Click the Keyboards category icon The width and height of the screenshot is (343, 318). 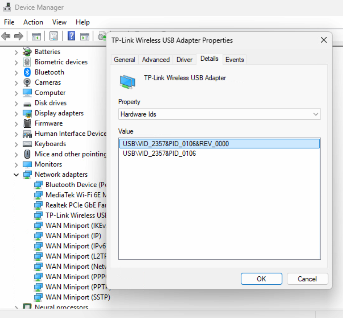(27, 144)
